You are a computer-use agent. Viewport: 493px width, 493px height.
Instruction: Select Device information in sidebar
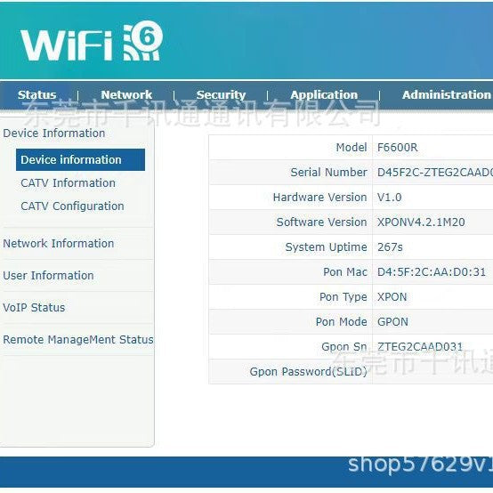[x=80, y=159]
